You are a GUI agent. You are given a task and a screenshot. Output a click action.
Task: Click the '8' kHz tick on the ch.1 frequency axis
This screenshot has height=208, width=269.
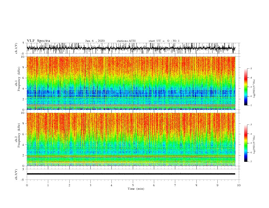[x=24, y=67]
